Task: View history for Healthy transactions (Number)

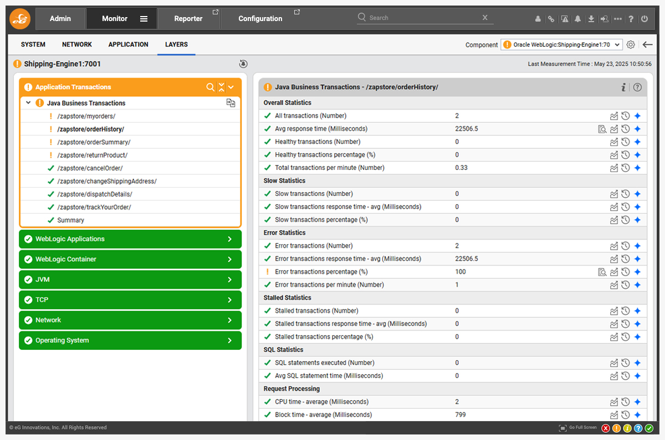Action: pyautogui.click(x=626, y=142)
